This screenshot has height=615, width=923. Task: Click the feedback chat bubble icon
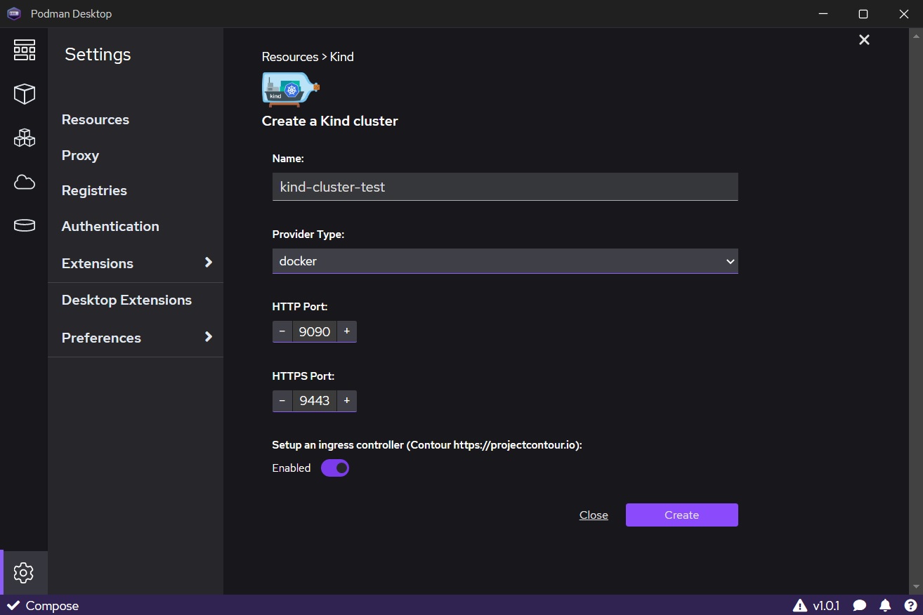pos(859,605)
